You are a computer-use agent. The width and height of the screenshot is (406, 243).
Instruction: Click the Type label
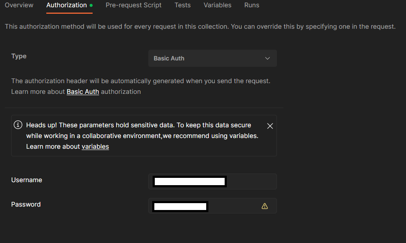(x=19, y=56)
